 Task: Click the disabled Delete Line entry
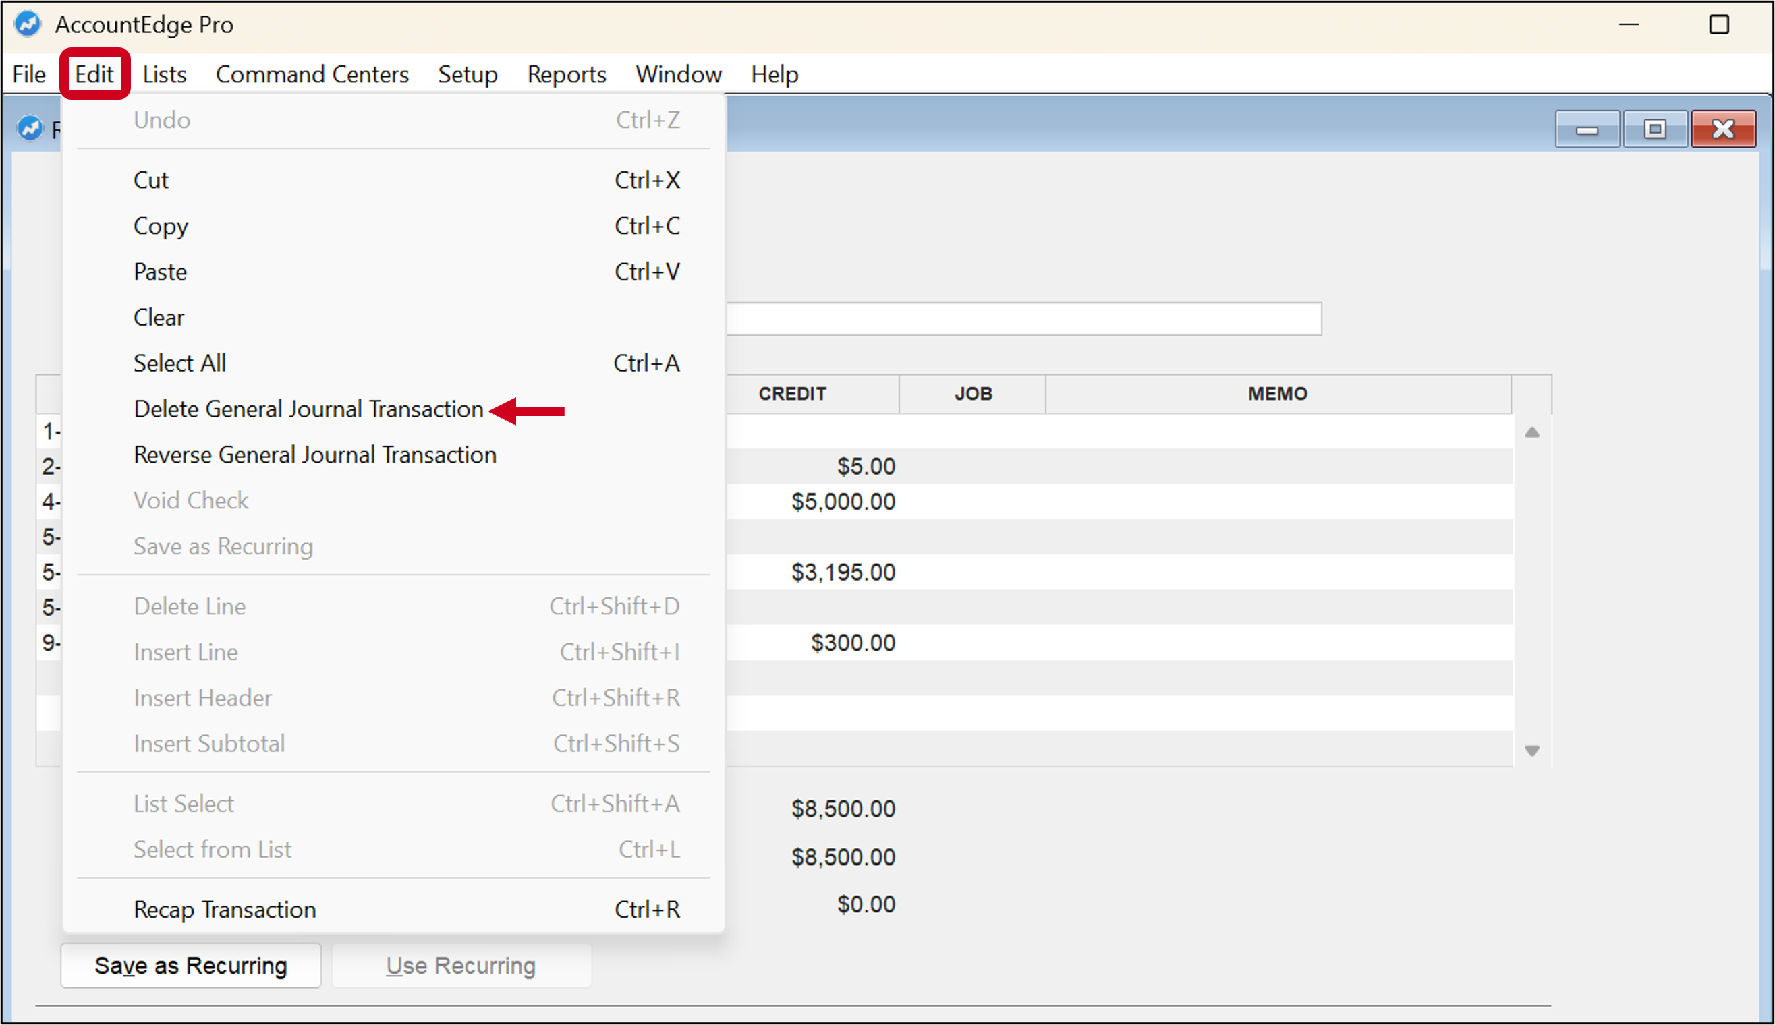pyautogui.click(x=393, y=606)
